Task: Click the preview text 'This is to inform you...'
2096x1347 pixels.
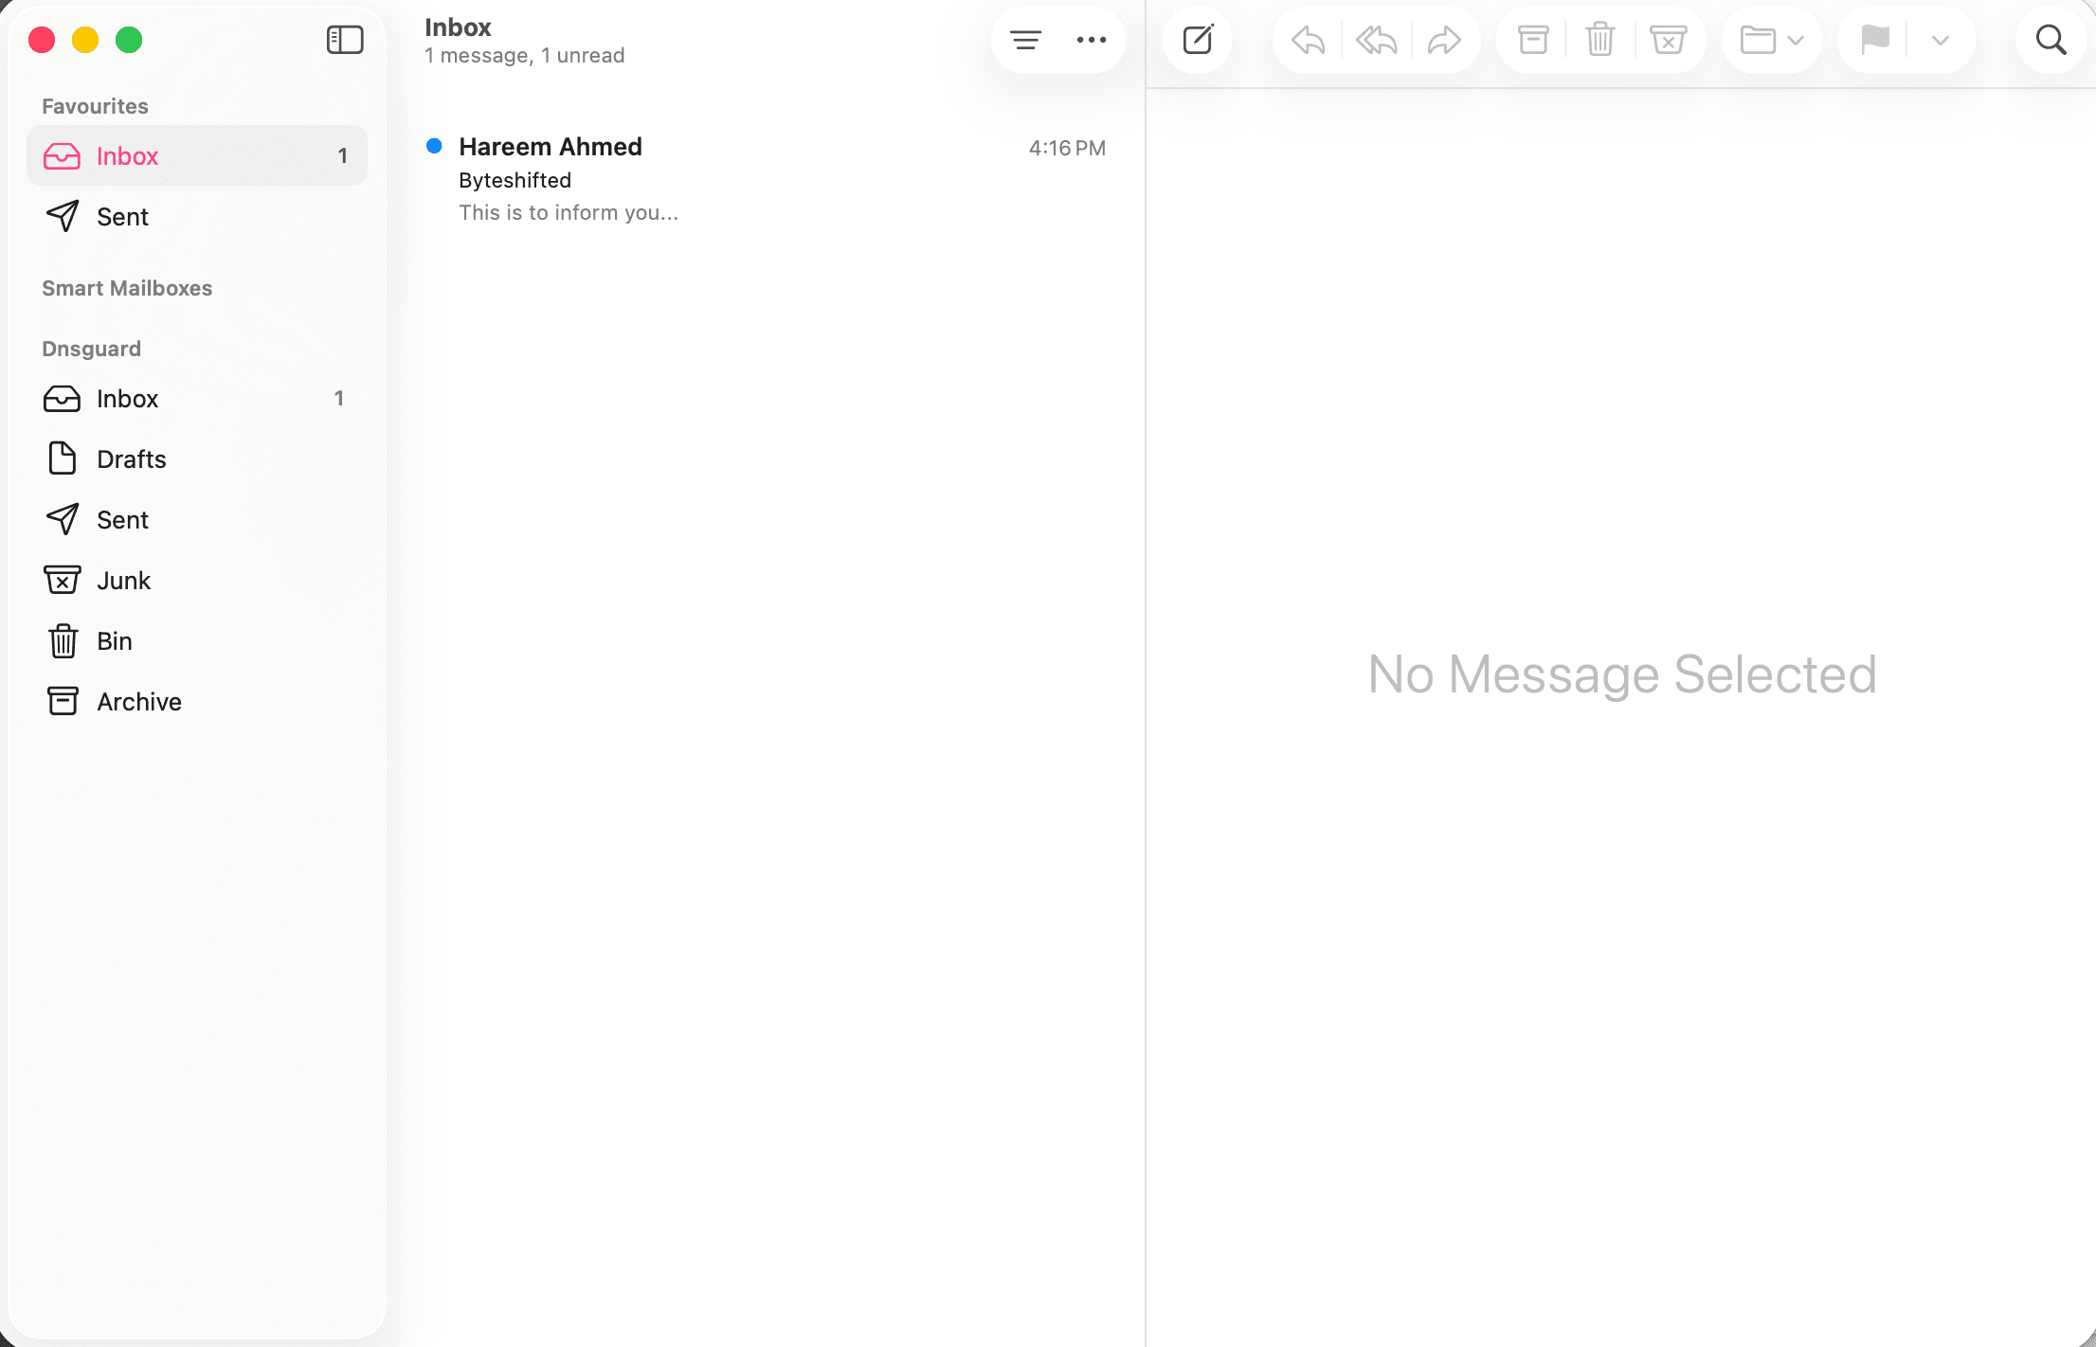Action: click(569, 212)
